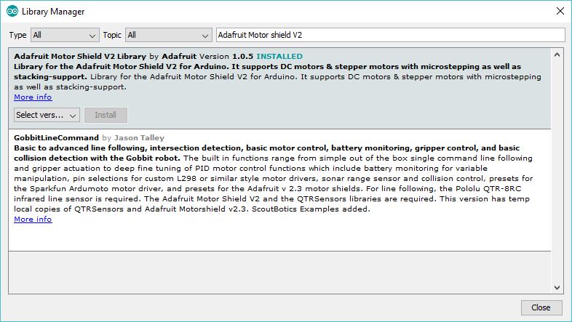
Task: Select the GobbitLineCommand library title
Action: (x=56, y=138)
